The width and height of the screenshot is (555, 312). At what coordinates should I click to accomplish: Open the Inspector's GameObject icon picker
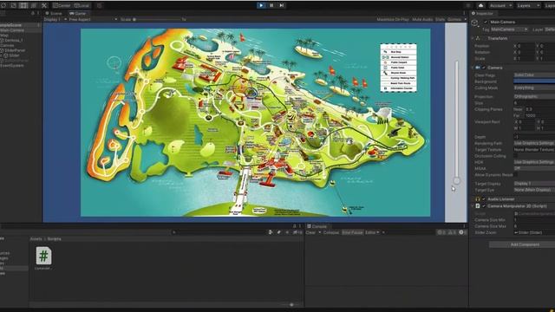point(475,23)
